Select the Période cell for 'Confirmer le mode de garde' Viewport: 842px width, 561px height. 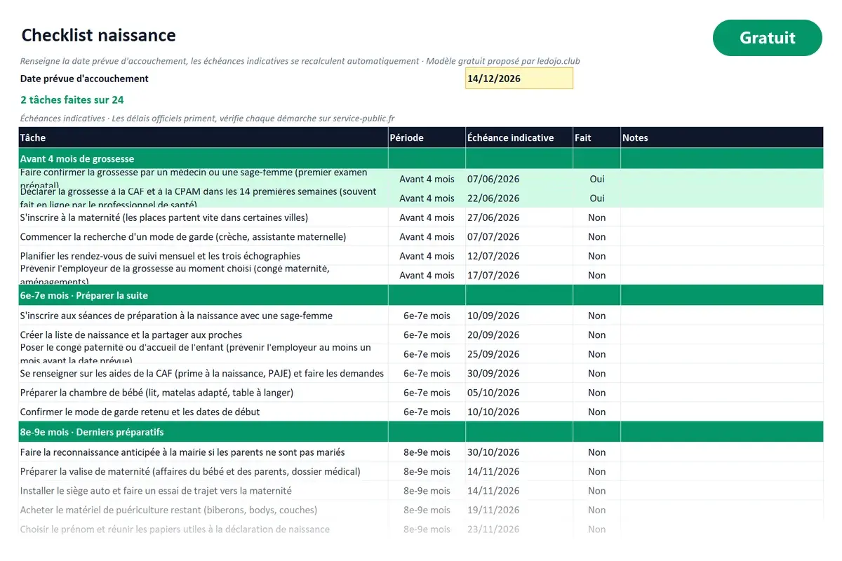(427, 412)
